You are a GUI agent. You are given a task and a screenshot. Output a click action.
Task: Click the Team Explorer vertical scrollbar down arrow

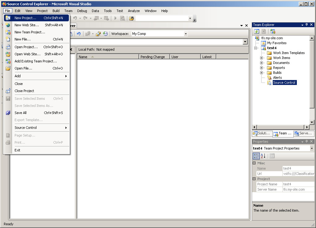pos(312,122)
